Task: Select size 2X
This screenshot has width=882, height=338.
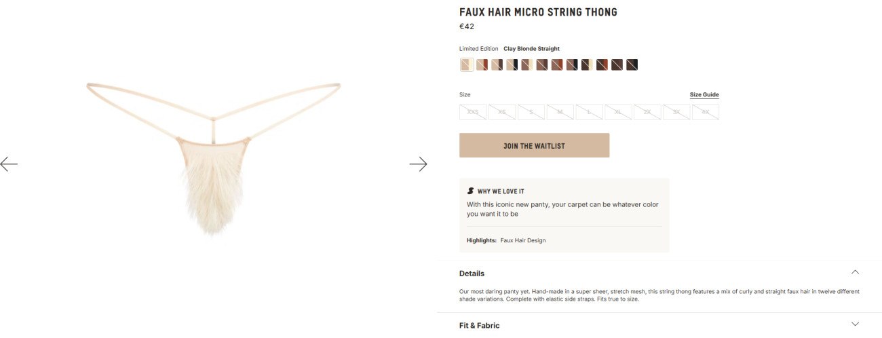Action: (647, 112)
